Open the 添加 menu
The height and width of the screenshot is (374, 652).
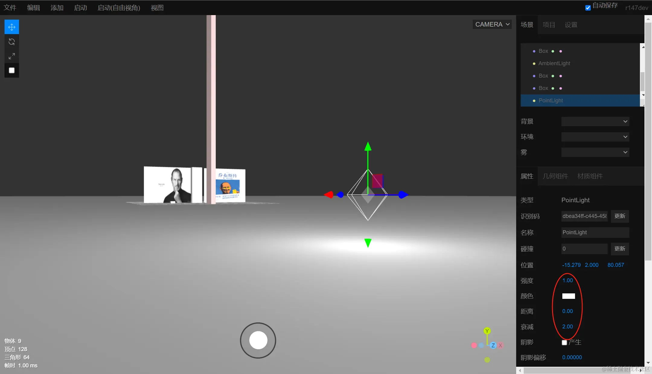57,8
